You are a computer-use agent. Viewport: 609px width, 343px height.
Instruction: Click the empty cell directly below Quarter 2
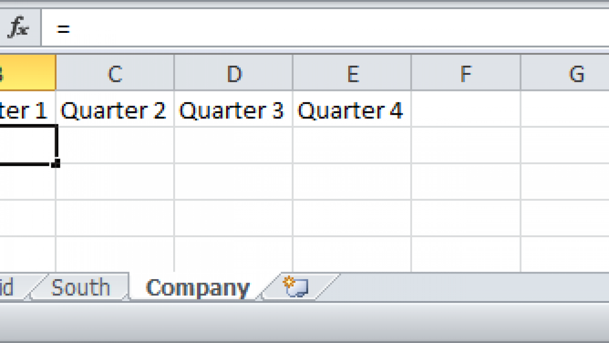(115, 145)
